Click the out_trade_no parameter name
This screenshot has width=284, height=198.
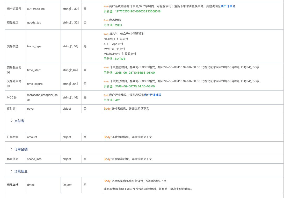click(x=36, y=9)
